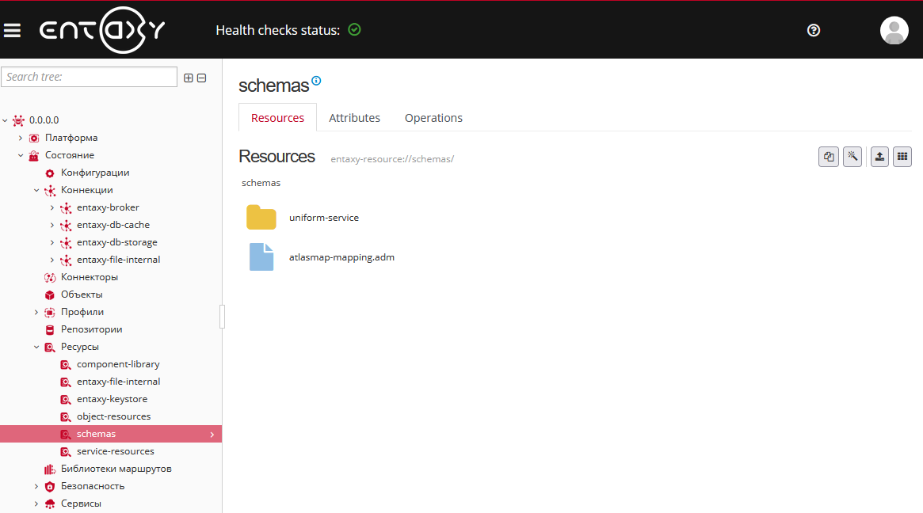Expand the Безопасность tree node
This screenshot has width=923, height=513.
click(36, 486)
